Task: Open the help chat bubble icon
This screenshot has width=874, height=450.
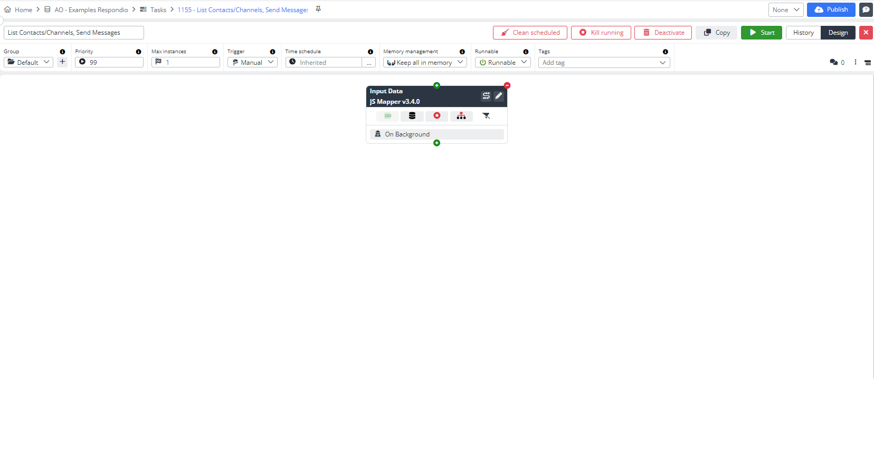Action: click(x=866, y=9)
